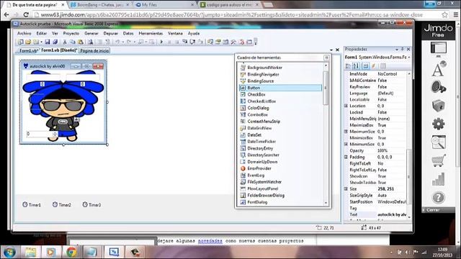Click toolbox list scrollbar down arrow
Viewport: 461px width, 259px height.
pyautogui.click(x=326, y=203)
